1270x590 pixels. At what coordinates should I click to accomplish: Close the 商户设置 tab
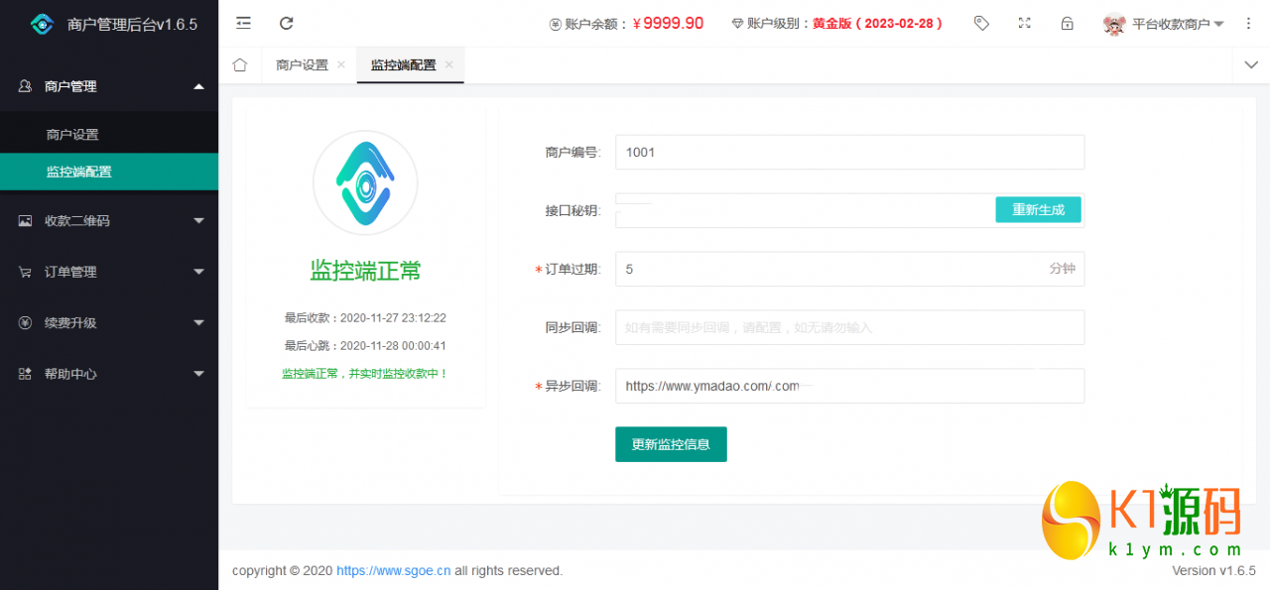(x=341, y=64)
